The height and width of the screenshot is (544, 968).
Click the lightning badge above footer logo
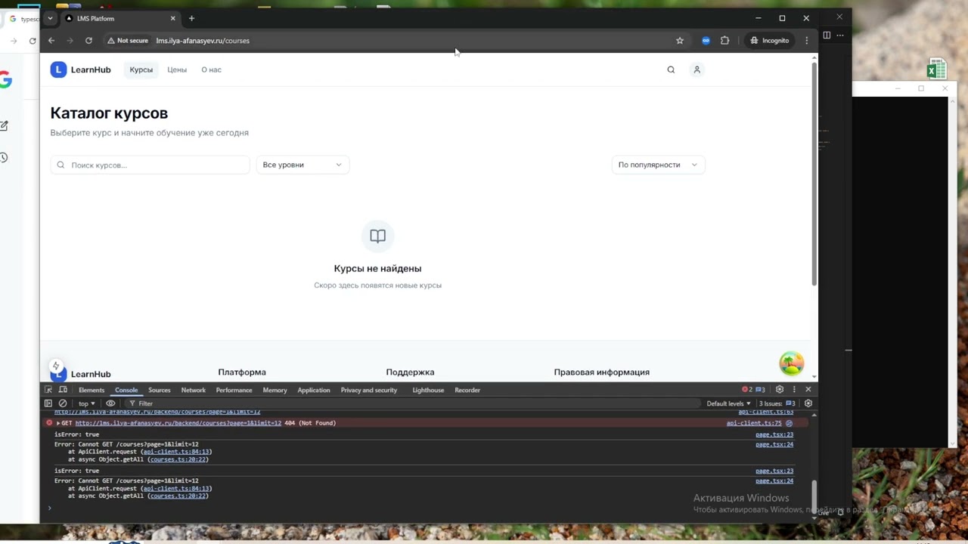56,366
